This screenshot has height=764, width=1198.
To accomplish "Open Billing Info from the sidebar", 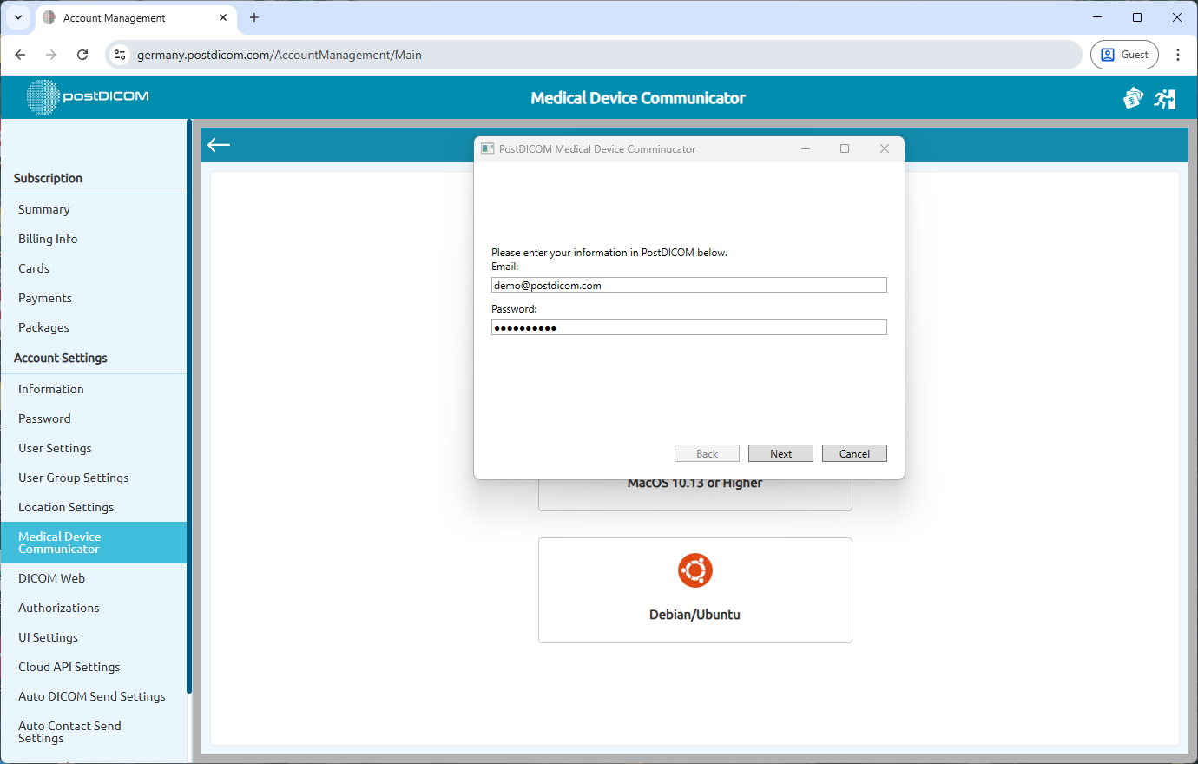I will 48,239.
